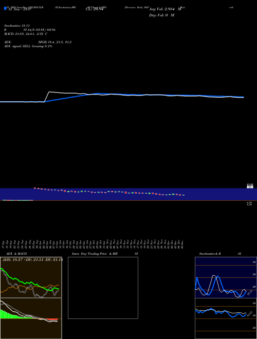Open the ADX line chart panel
This screenshot has width=257, height=339.
click(x=31, y=277)
